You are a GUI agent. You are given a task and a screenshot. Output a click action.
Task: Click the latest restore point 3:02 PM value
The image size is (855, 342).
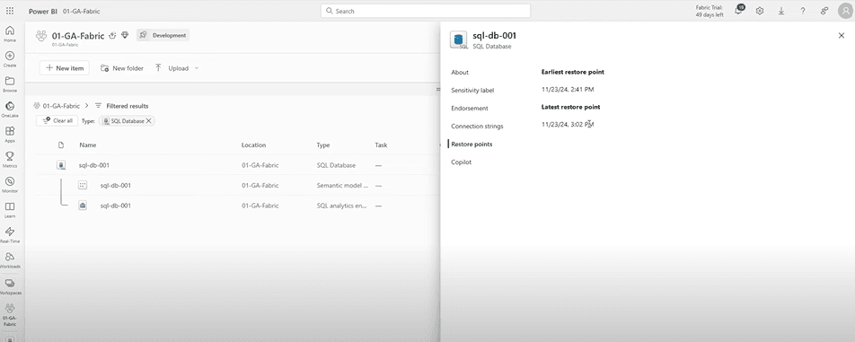(x=568, y=124)
